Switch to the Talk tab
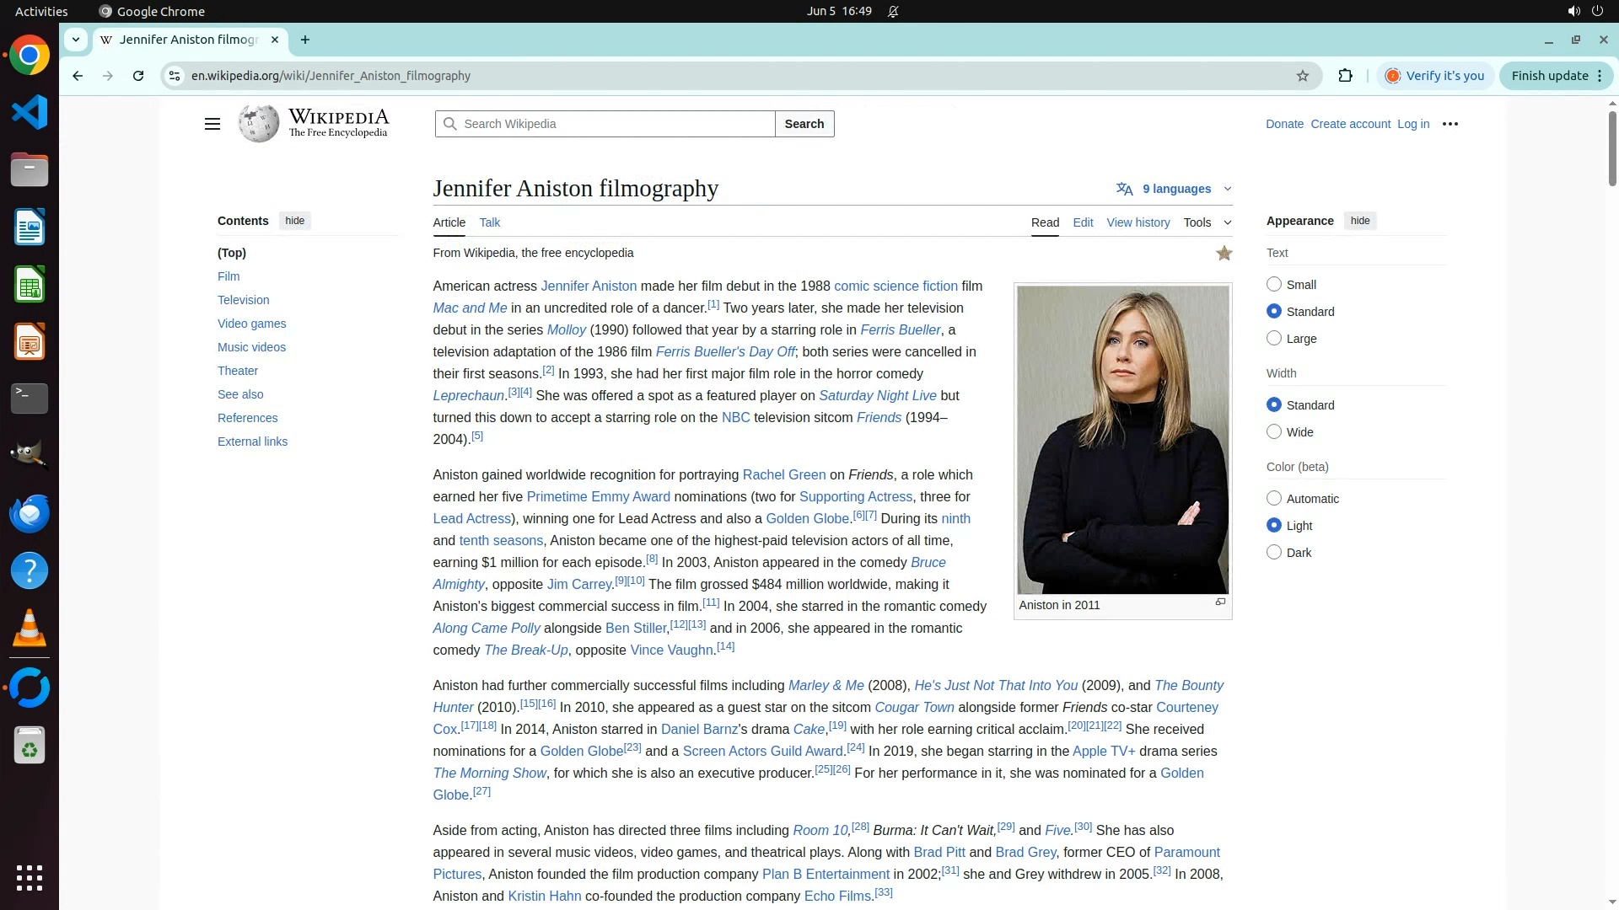Viewport: 1619px width, 910px height. (489, 222)
